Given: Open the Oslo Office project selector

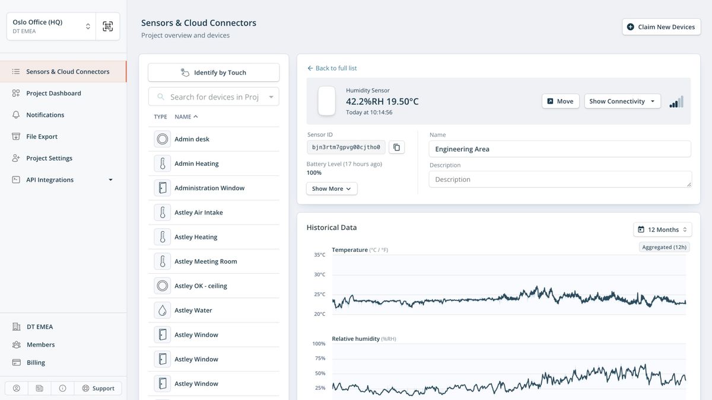Looking at the screenshot, I should pyautogui.click(x=52, y=27).
